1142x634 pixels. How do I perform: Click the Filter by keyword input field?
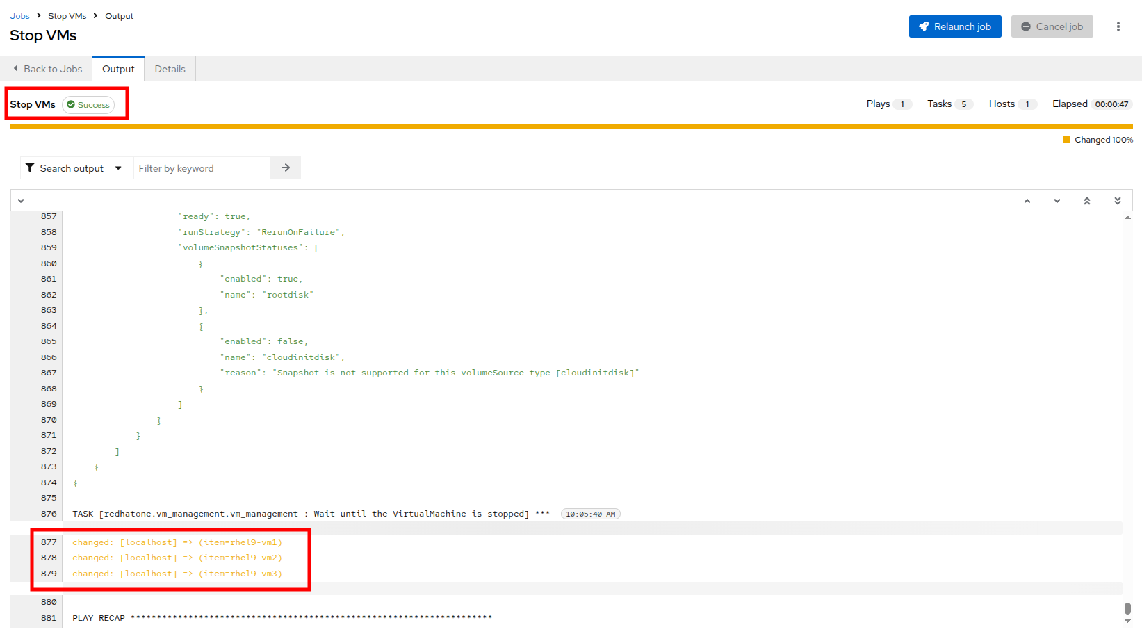(201, 168)
